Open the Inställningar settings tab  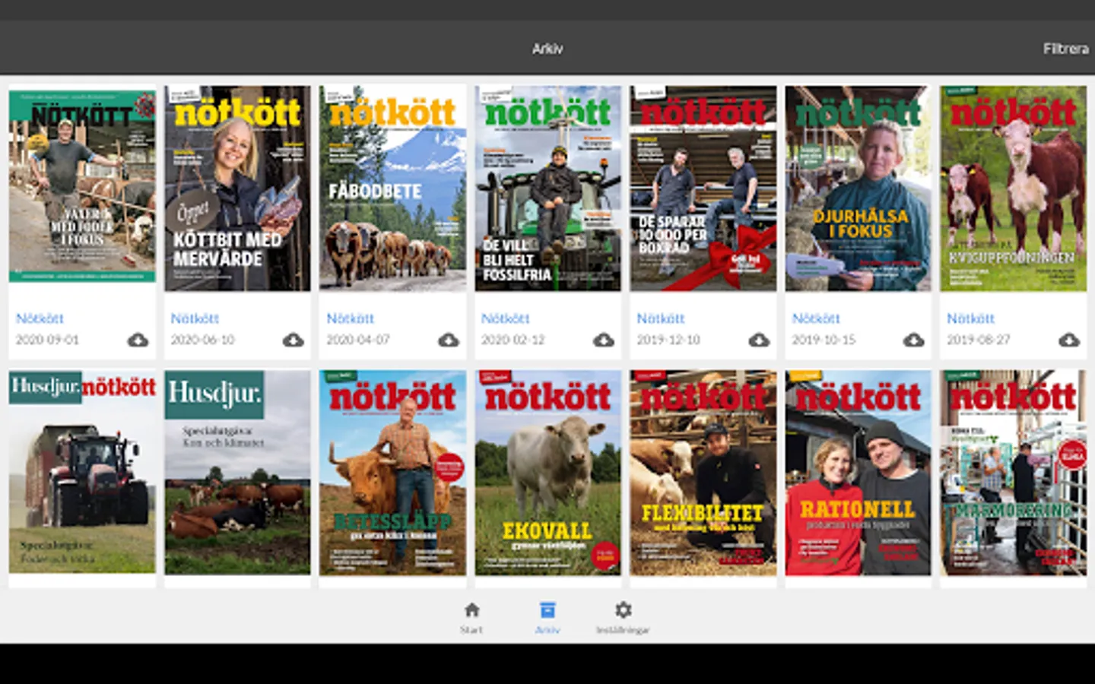(623, 618)
